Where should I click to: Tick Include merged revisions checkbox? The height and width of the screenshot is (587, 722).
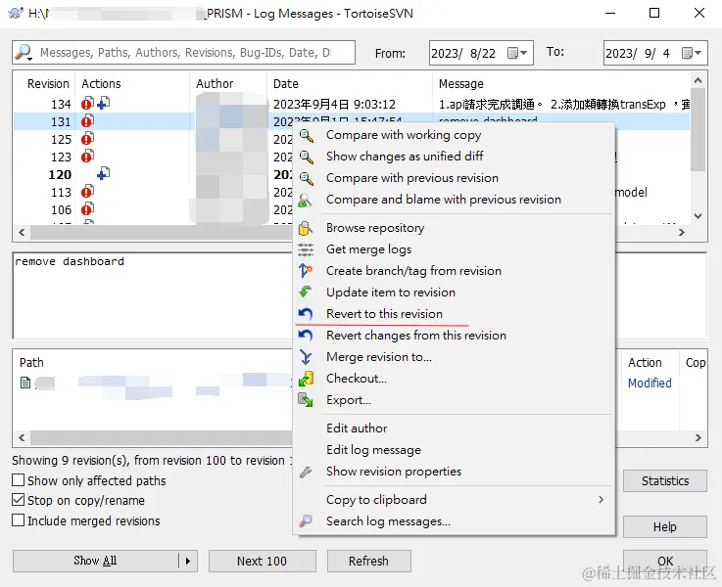pos(18,520)
